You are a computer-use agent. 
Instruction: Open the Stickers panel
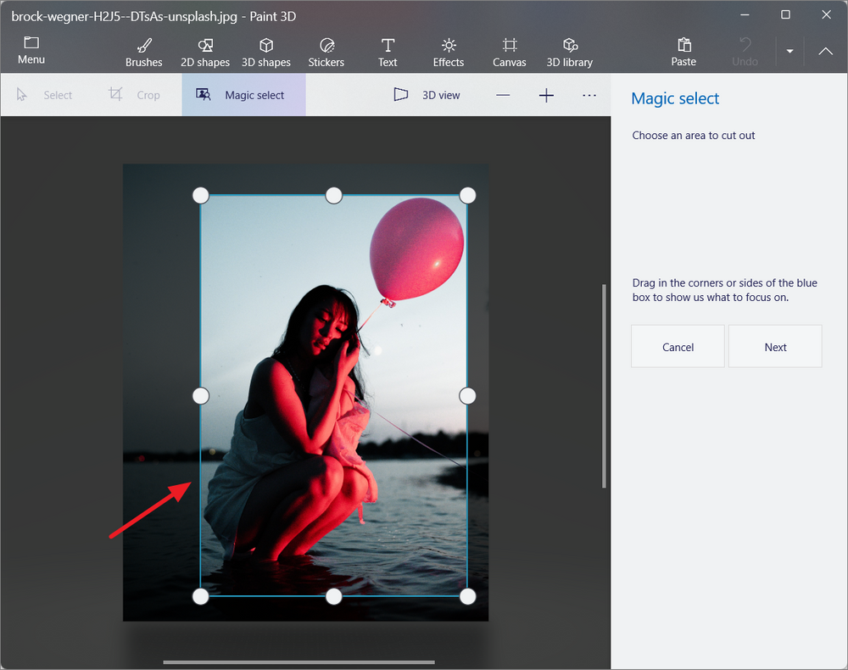pos(326,51)
